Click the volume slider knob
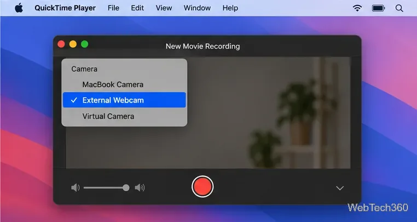417x222 pixels. 126,188
